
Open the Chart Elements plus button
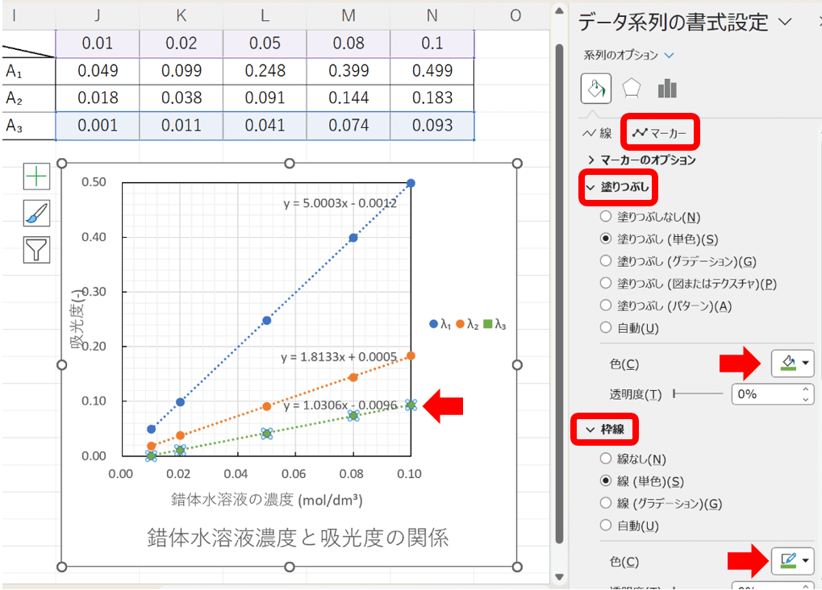click(36, 176)
